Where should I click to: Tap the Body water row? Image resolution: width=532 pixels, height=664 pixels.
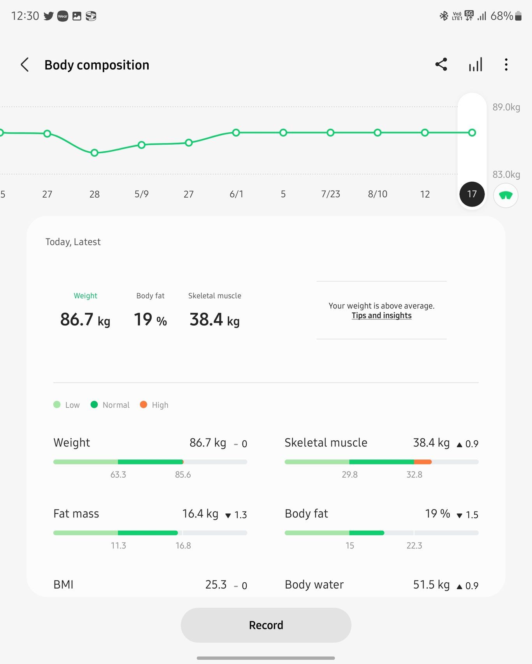pyautogui.click(x=381, y=585)
